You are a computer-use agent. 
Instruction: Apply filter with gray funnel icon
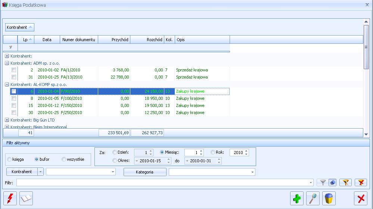tap(323, 182)
